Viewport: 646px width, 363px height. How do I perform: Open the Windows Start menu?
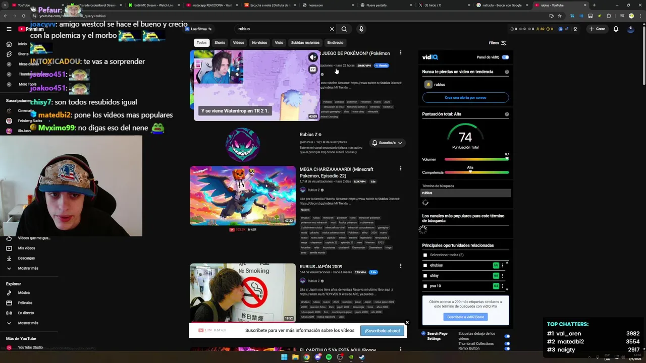point(284,357)
